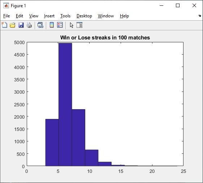Screen dimensions: 203x183
Task: Open the Help menu
Action: (124, 16)
